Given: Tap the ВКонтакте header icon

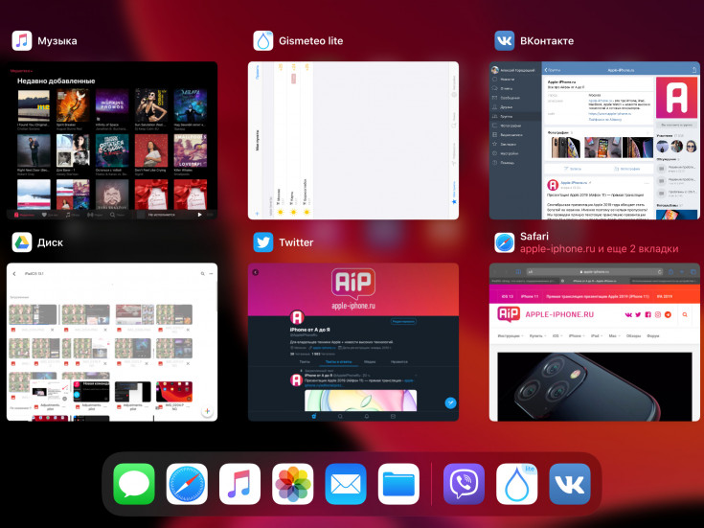Looking at the screenshot, I should click(x=504, y=41).
